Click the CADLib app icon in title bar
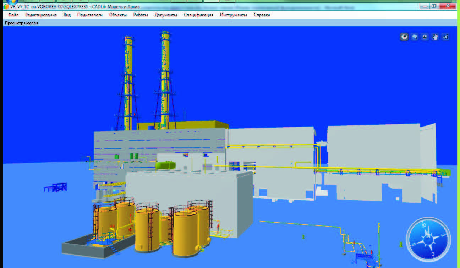 [6, 7]
